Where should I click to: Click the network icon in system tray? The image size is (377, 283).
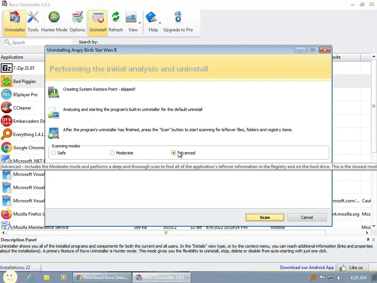tap(331, 278)
